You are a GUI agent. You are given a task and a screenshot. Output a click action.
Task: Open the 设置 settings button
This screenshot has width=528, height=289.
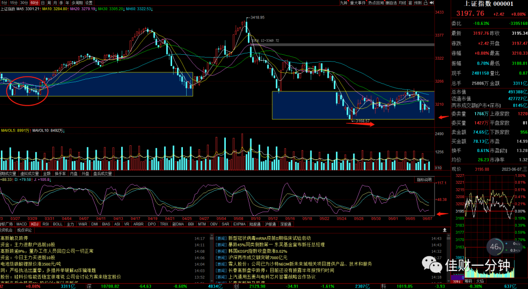pyautogui.click(x=88, y=3)
